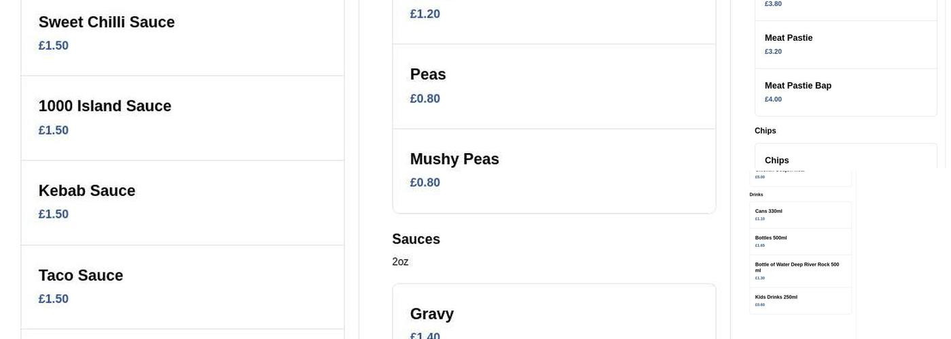Image resolution: width=951 pixels, height=339 pixels.
Task: Click the 2oz sauces description text
Action: [x=400, y=262]
